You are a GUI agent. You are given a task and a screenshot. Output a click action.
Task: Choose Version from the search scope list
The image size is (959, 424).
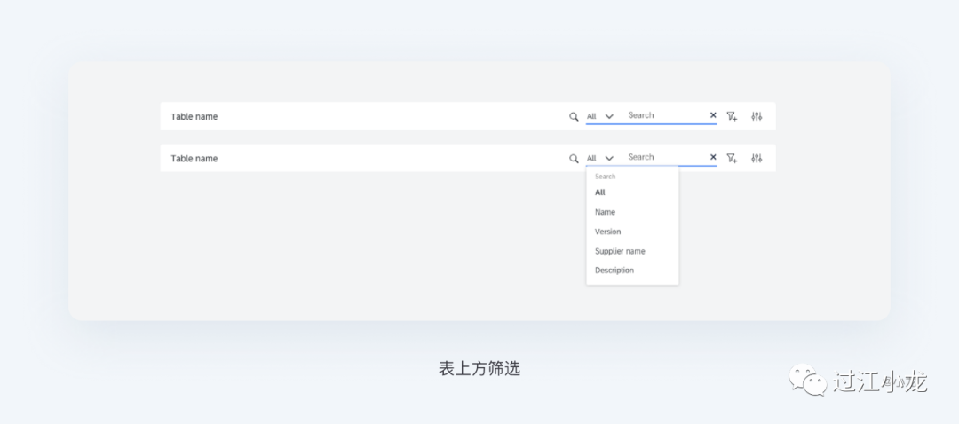pos(608,232)
